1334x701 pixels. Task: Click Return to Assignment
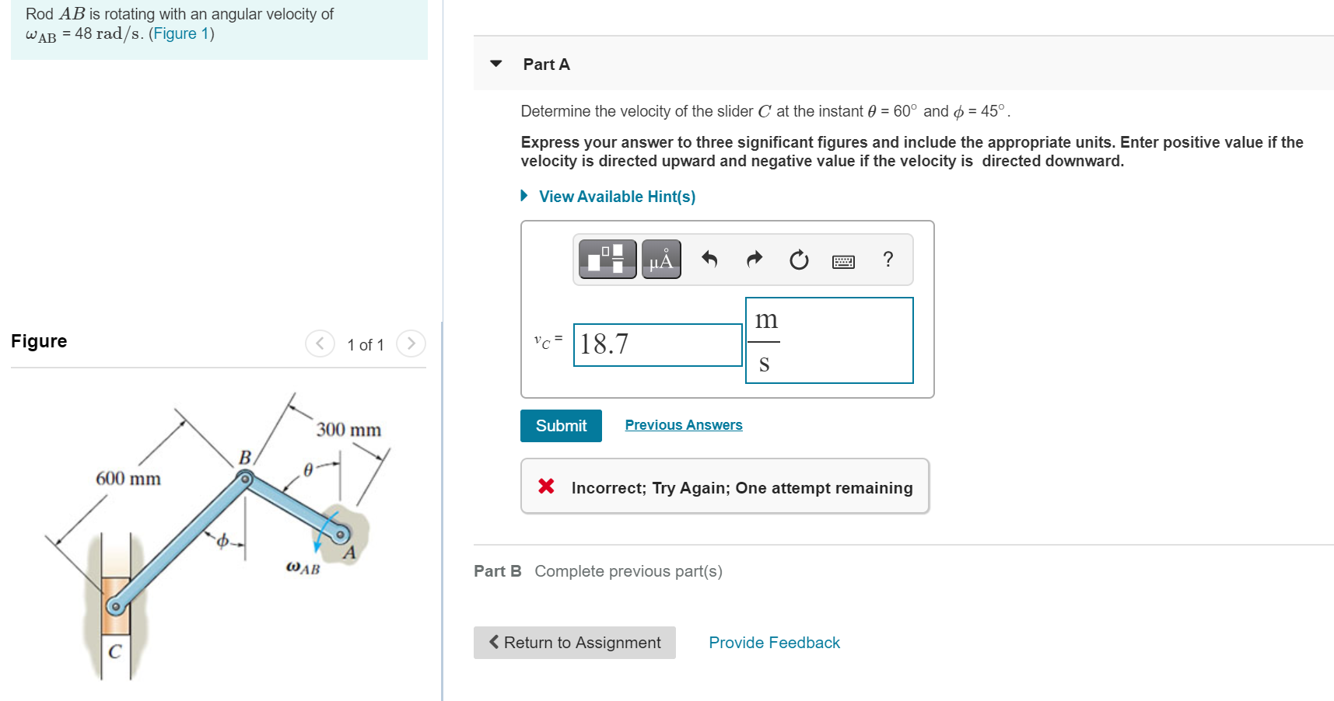pos(574,642)
